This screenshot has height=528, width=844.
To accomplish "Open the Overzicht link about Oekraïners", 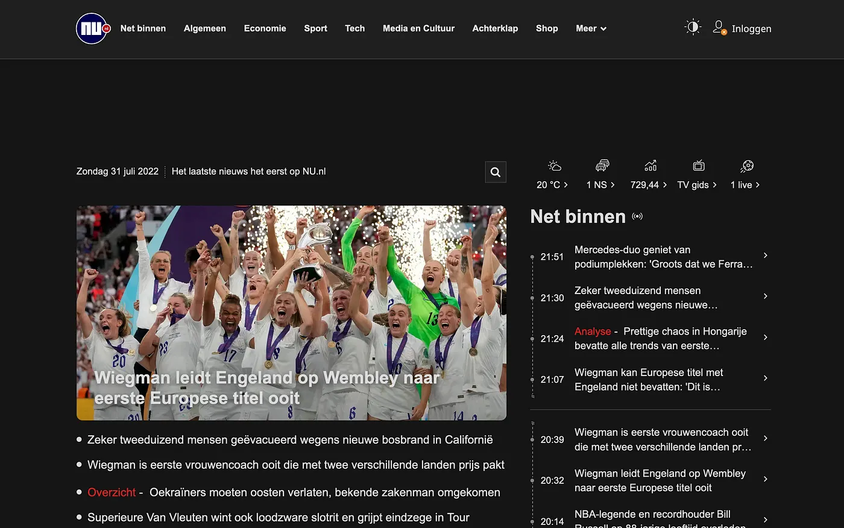I will [x=112, y=492].
